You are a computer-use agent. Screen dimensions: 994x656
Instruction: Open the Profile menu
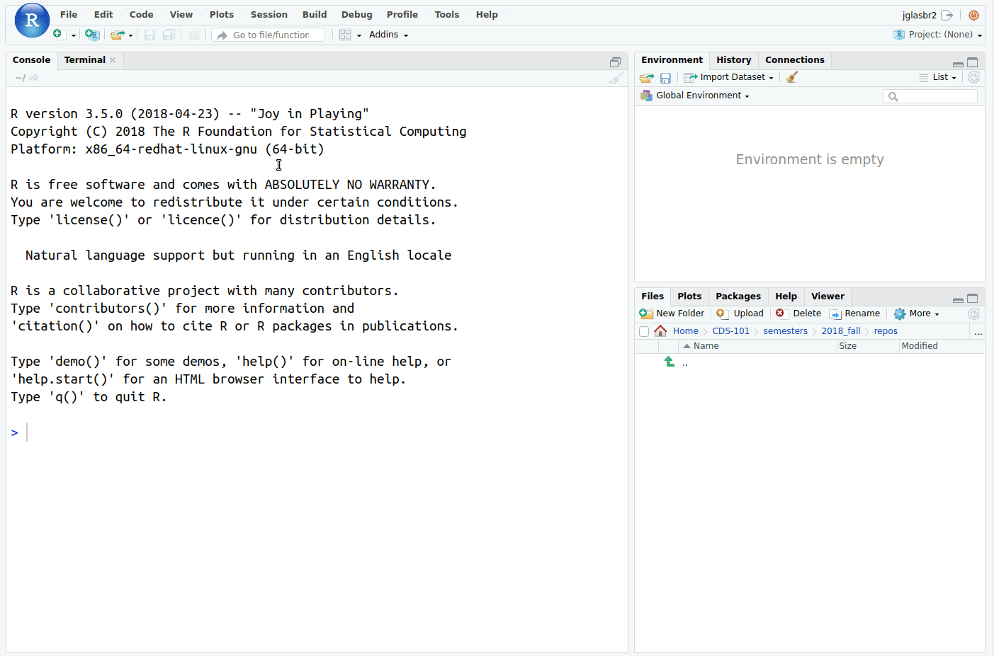(x=402, y=14)
